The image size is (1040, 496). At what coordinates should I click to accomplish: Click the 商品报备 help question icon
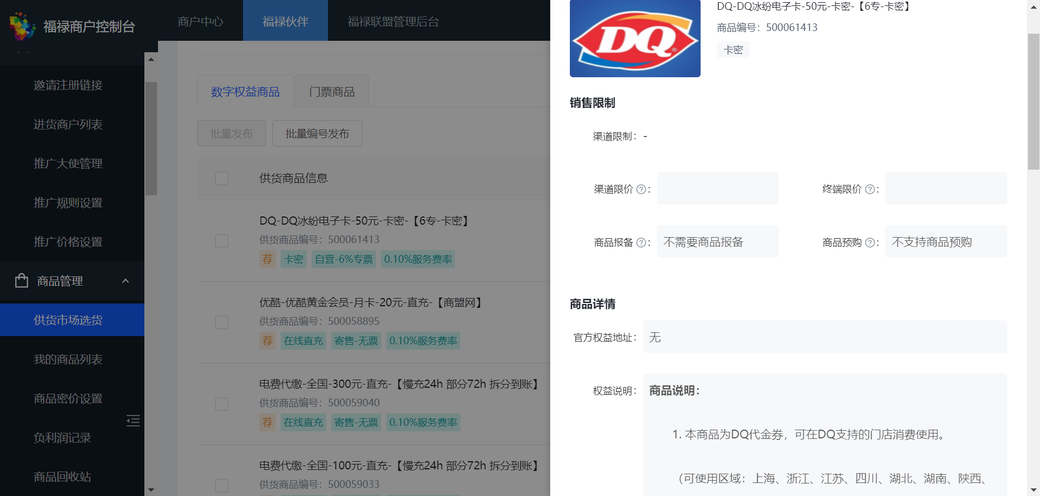(641, 243)
